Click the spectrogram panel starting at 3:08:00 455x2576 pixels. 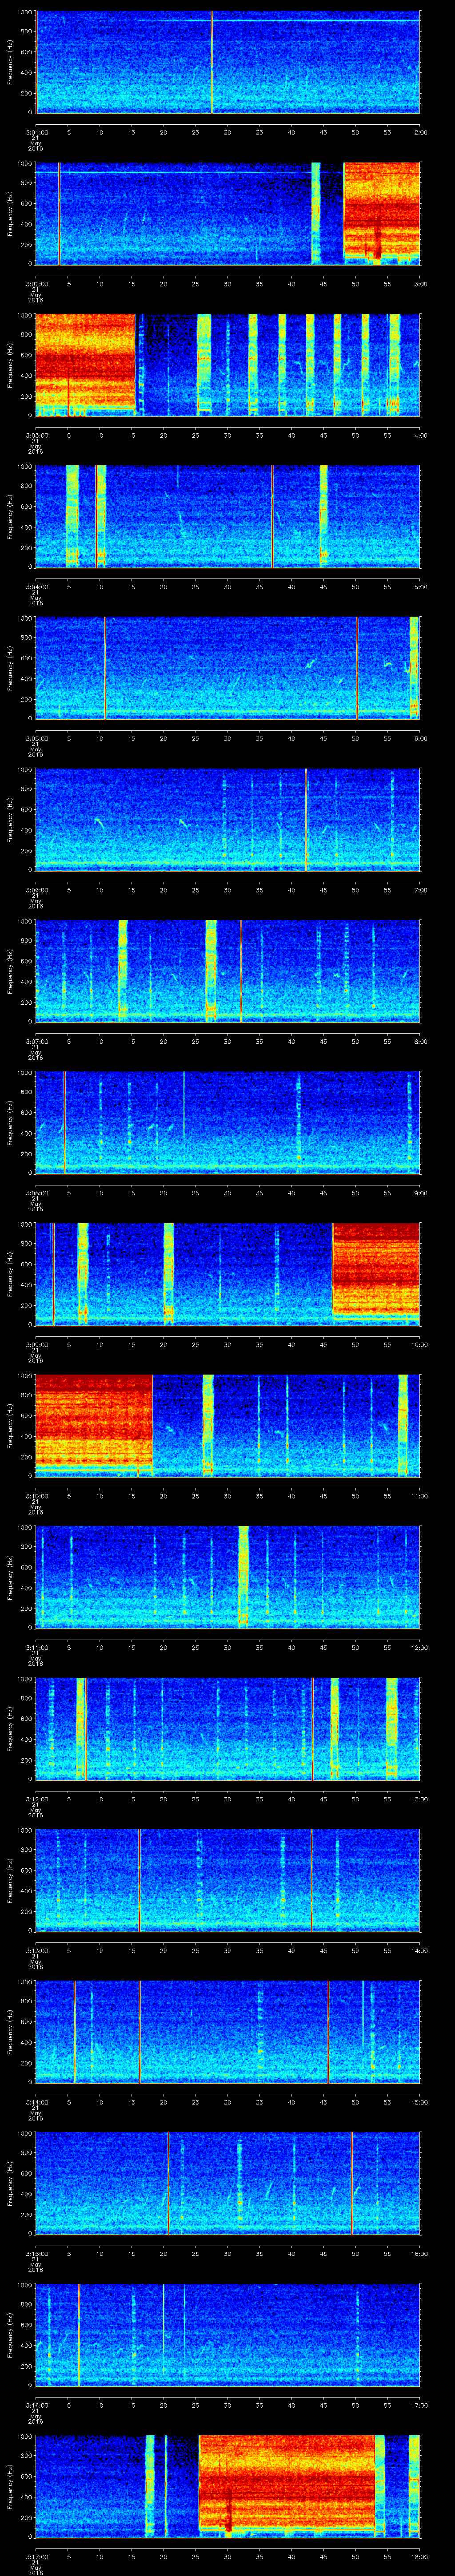coord(227,1122)
